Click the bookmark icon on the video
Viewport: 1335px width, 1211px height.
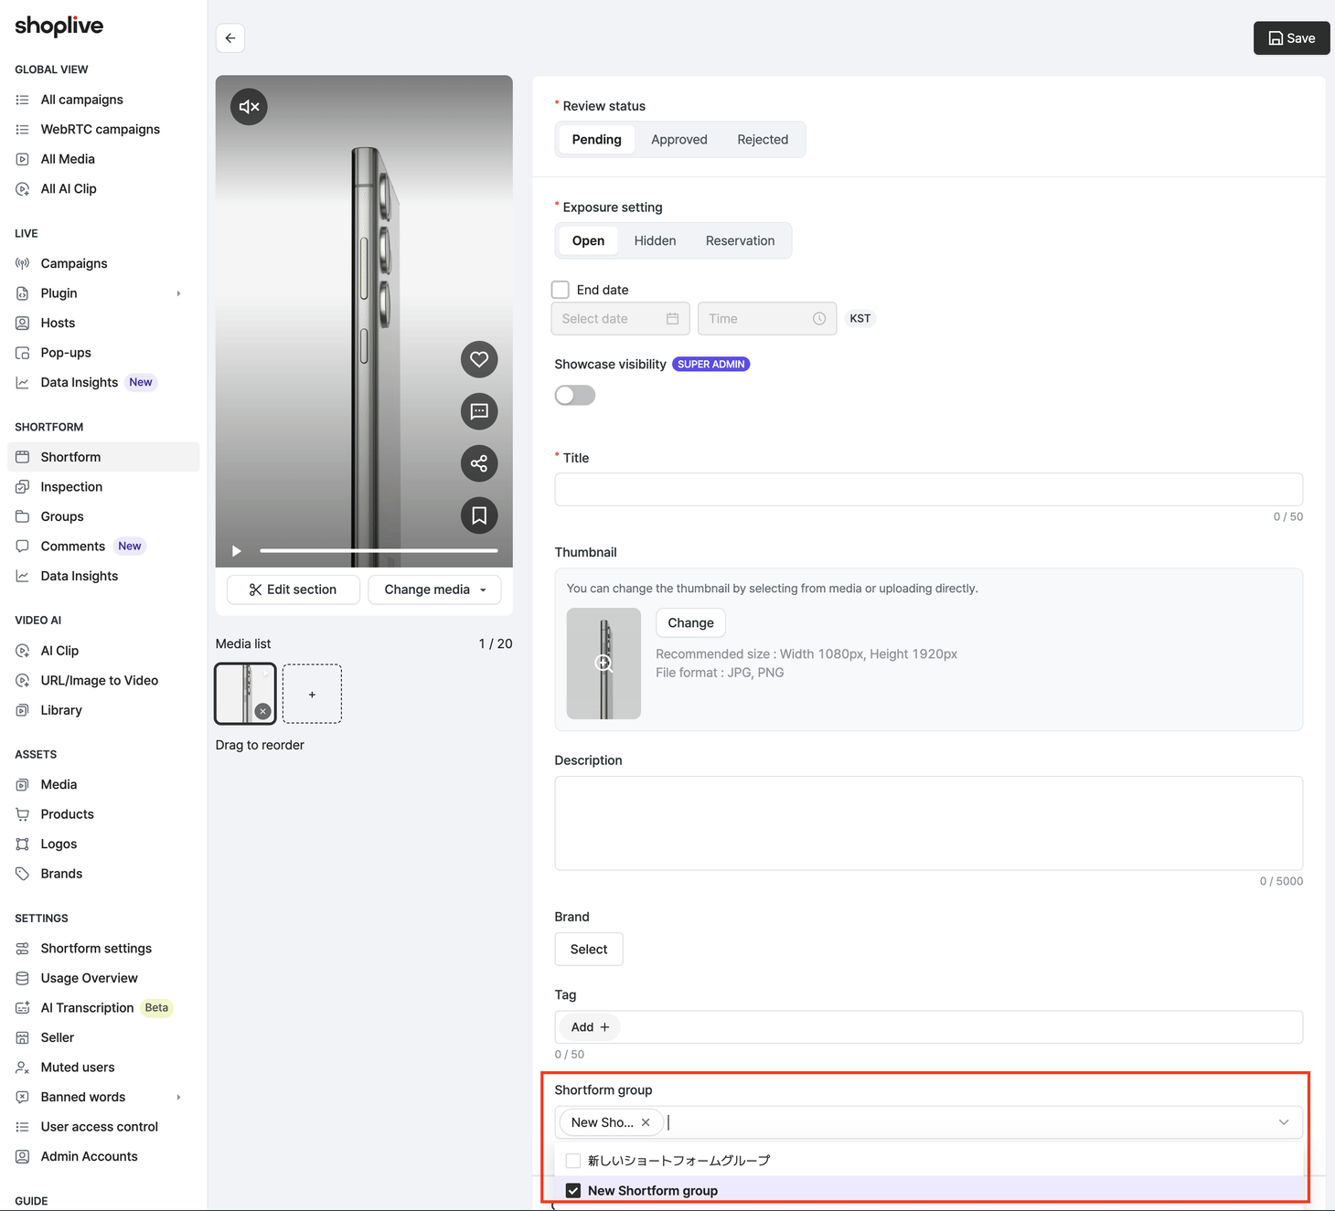[479, 515]
